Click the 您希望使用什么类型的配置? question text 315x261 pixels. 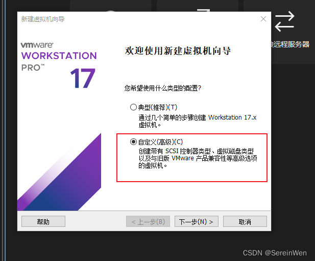(x=163, y=88)
